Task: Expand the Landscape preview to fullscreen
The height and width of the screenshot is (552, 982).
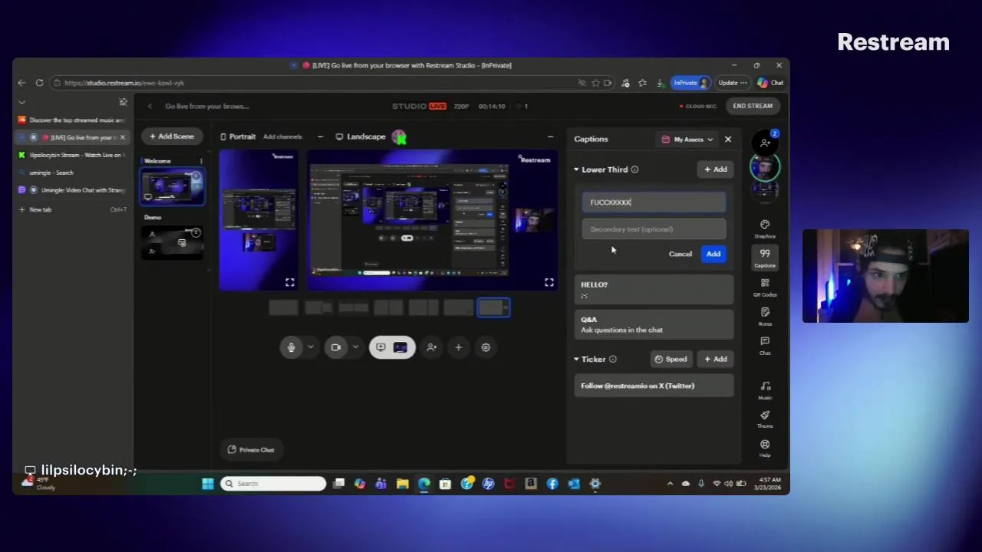Action: tap(549, 282)
